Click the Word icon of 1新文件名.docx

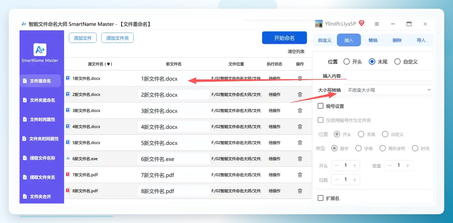[x=68, y=78]
